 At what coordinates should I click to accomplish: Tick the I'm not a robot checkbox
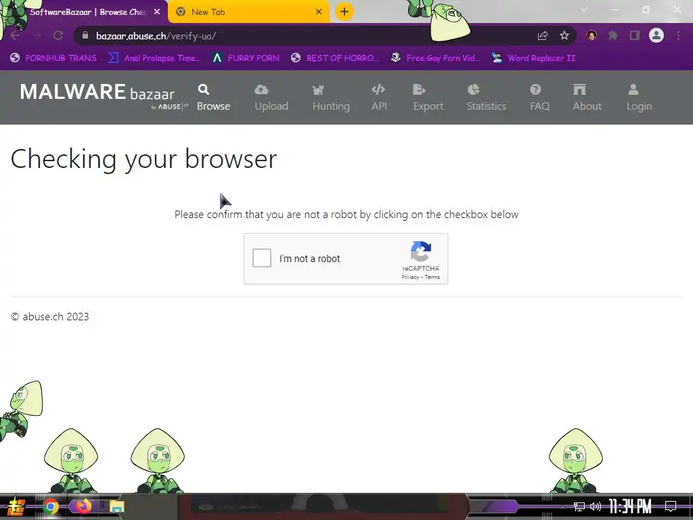(262, 258)
